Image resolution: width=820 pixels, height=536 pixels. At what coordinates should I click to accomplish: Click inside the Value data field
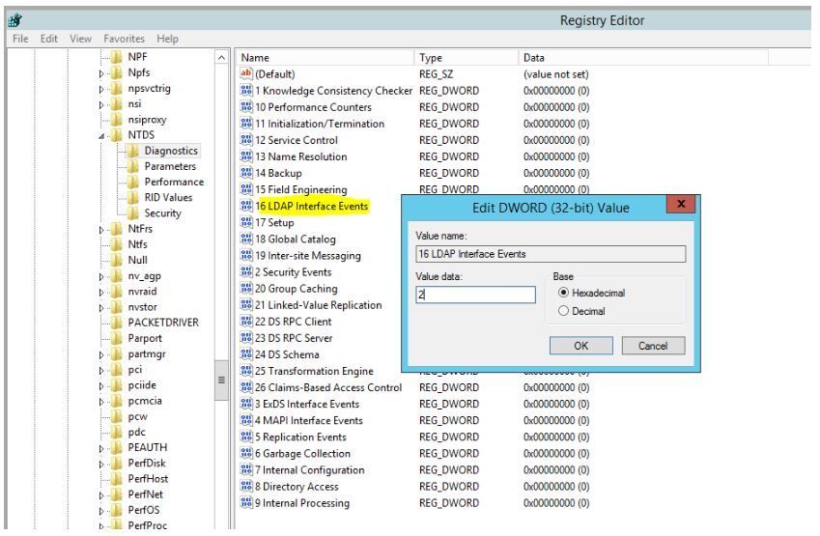476,295
